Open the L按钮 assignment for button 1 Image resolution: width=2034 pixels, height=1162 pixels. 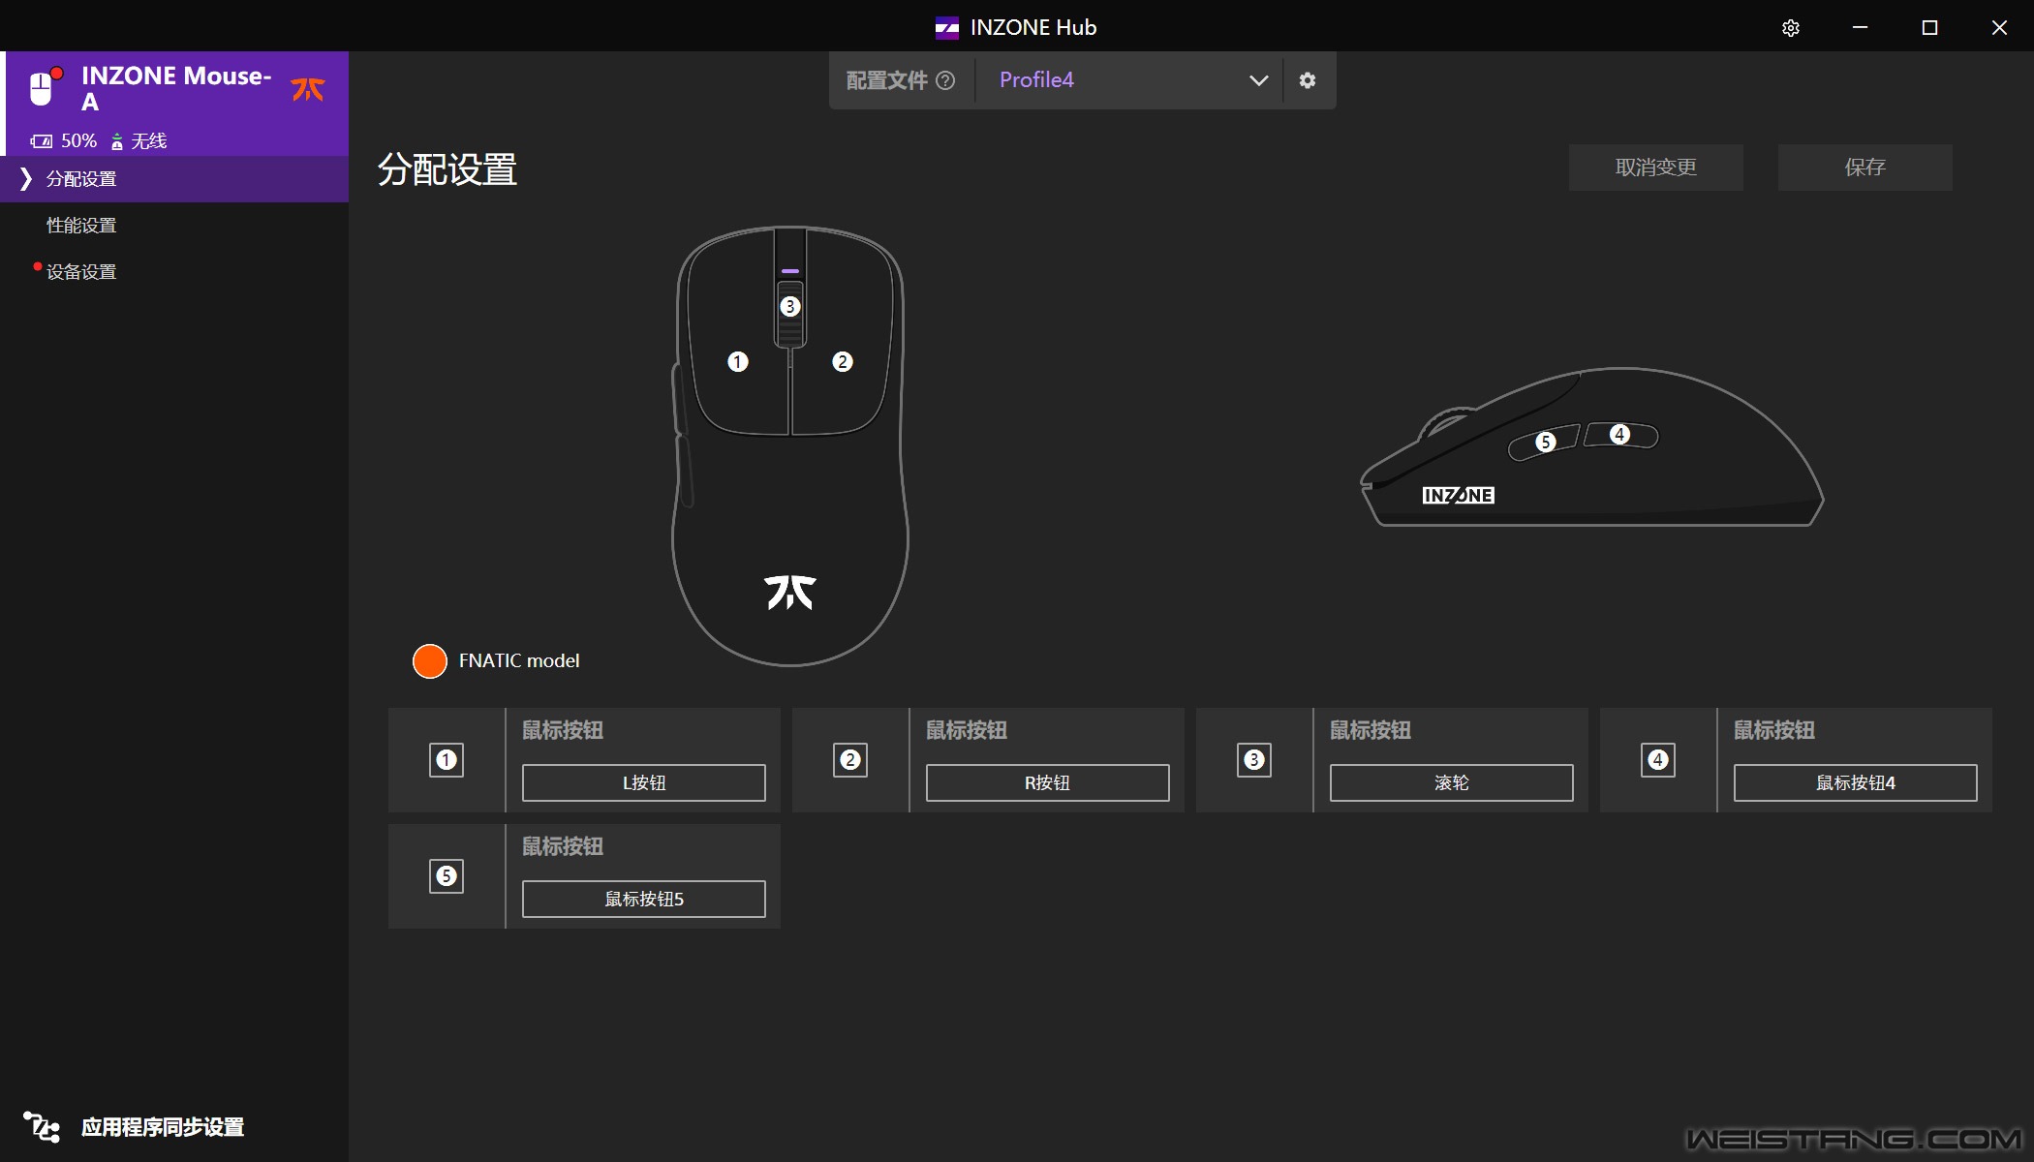[x=644, y=783]
